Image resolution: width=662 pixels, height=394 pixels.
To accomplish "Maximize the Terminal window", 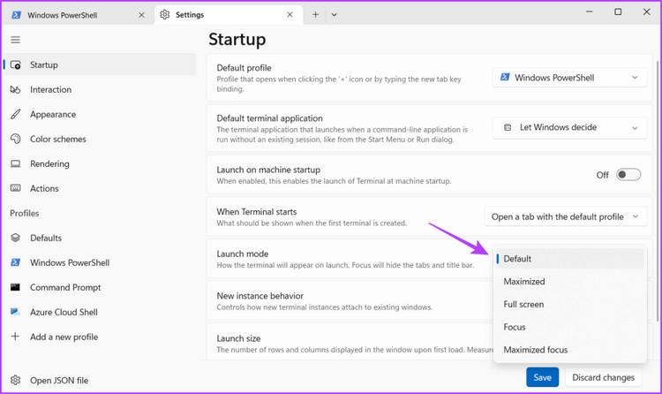I will pos(618,11).
